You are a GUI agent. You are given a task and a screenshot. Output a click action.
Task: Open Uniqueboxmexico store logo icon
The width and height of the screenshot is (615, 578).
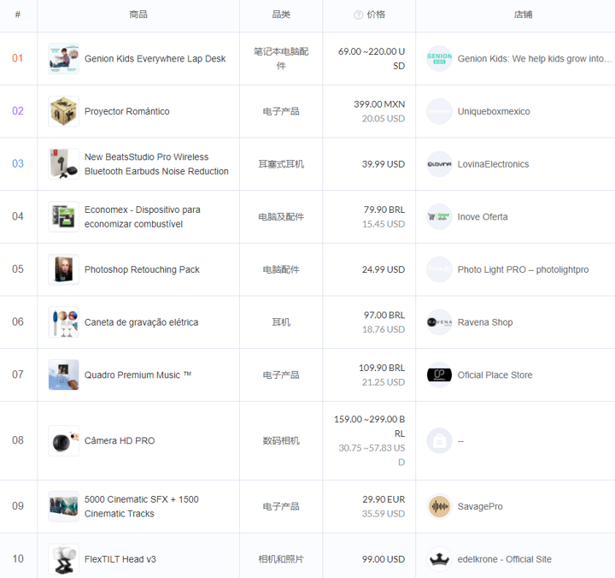coord(439,111)
